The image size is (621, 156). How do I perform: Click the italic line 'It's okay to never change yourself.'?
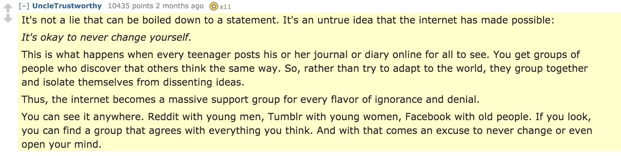(x=106, y=37)
